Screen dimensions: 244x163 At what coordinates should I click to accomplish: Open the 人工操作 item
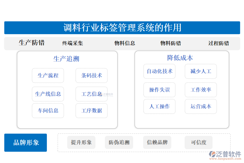point(159,106)
